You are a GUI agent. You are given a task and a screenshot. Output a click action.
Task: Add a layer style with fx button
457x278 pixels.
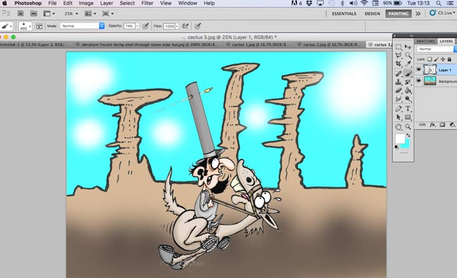(x=433, y=125)
